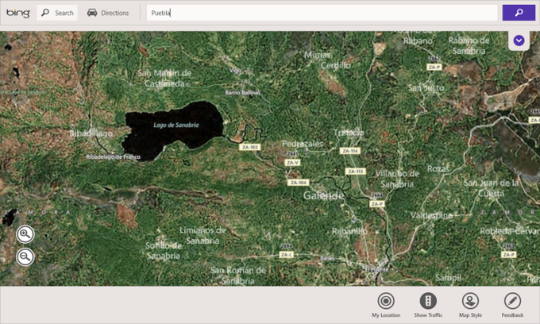Click the Villarino de Sanabria label

pyautogui.click(x=397, y=179)
